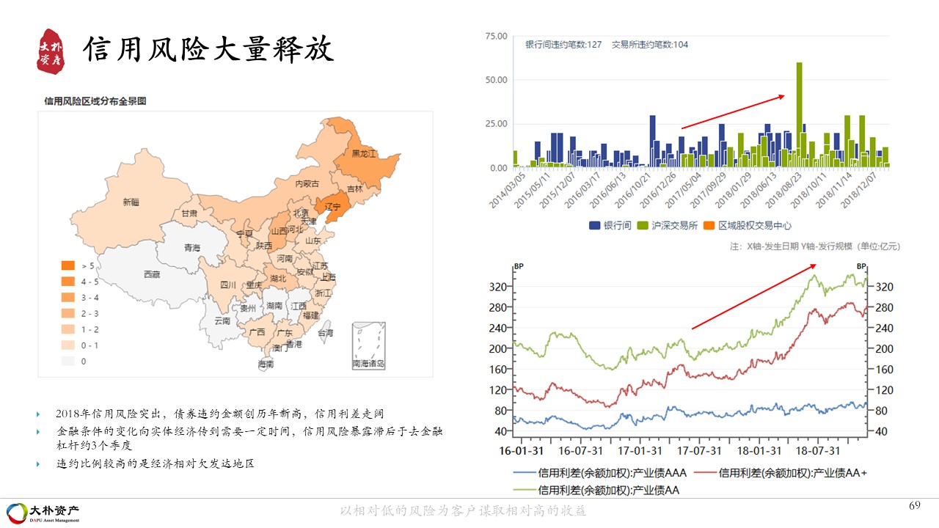This screenshot has height=528, width=939.
Task: Click the 南海诸岛 inset map
Action: pos(368,345)
